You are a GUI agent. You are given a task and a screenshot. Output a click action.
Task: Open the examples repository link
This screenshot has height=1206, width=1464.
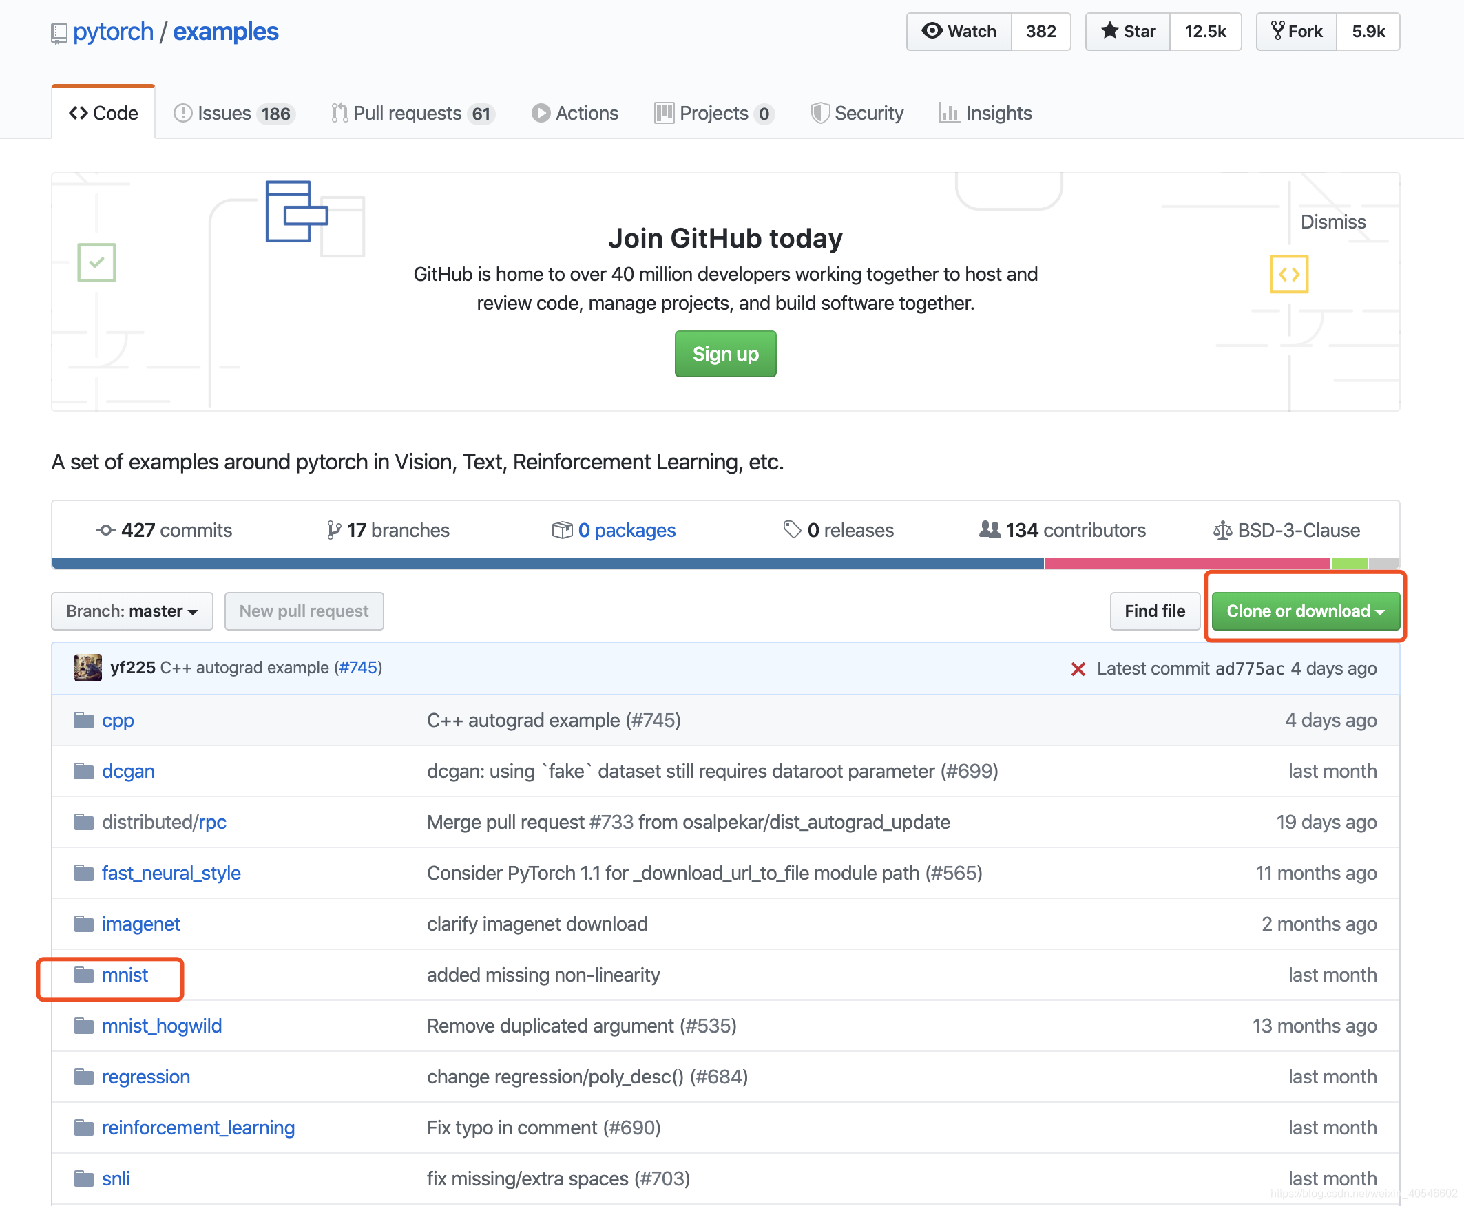[226, 32]
